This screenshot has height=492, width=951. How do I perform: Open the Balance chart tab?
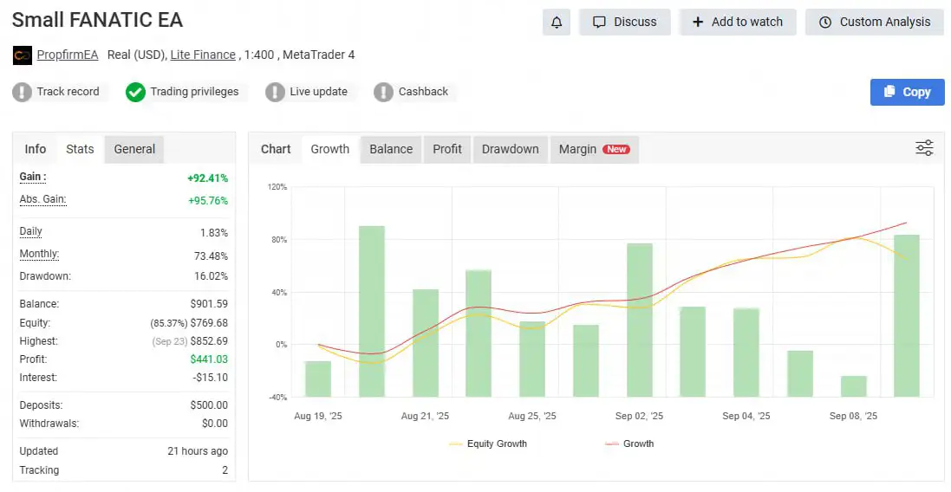coord(391,149)
